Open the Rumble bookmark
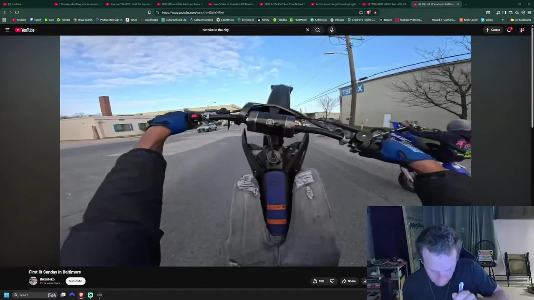The width and height of the screenshot is (534, 300). pyautogui.click(x=64, y=20)
